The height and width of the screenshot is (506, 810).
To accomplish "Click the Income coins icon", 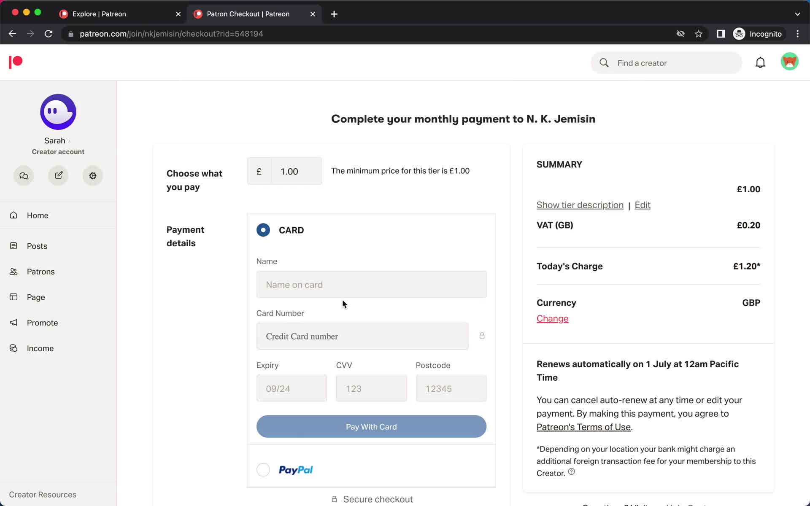I will tap(13, 348).
